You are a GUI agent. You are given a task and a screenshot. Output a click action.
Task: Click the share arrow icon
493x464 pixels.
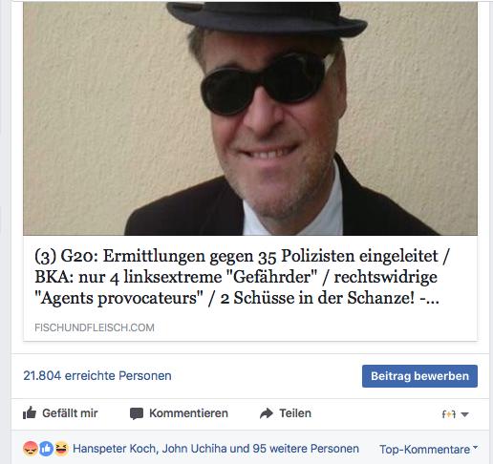coord(267,413)
